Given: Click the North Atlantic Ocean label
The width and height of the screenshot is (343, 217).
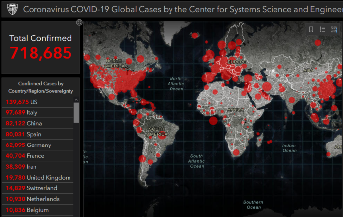Looking at the screenshot, I should (176, 84).
